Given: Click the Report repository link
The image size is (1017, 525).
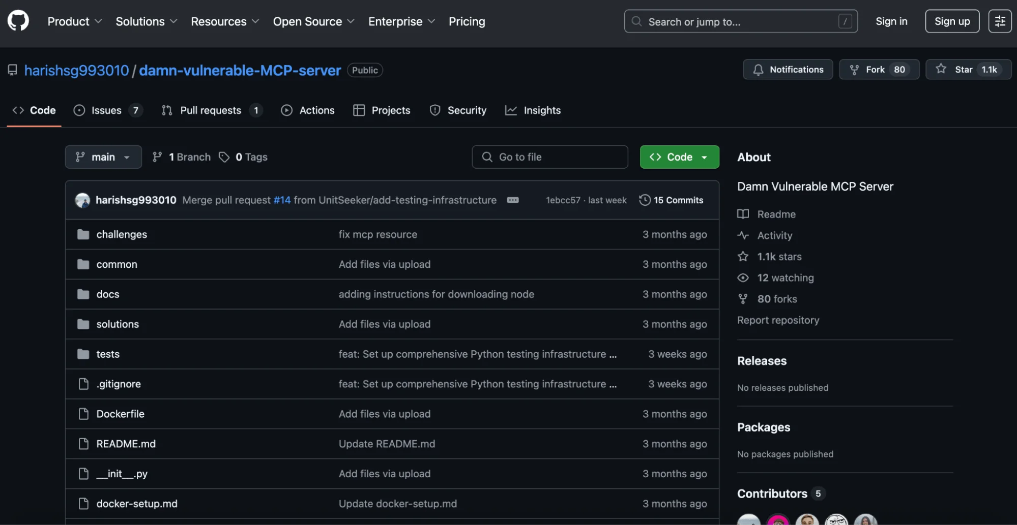Looking at the screenshot, I should pyautogui.click(x=778, y=320).
